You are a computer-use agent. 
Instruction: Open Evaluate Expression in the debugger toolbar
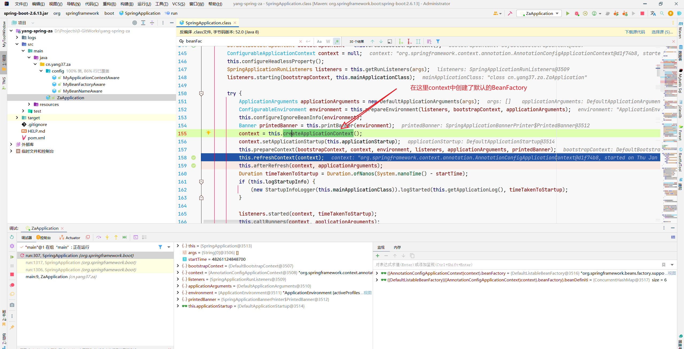tap(136, 237)
